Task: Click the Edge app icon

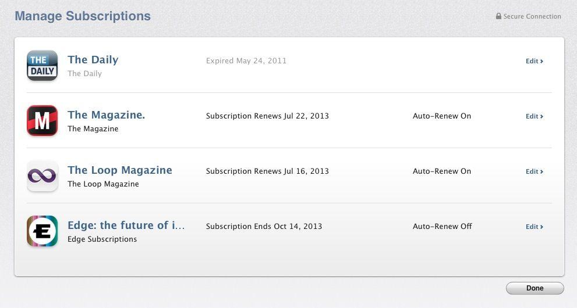Action: click(x=42, y=231)
